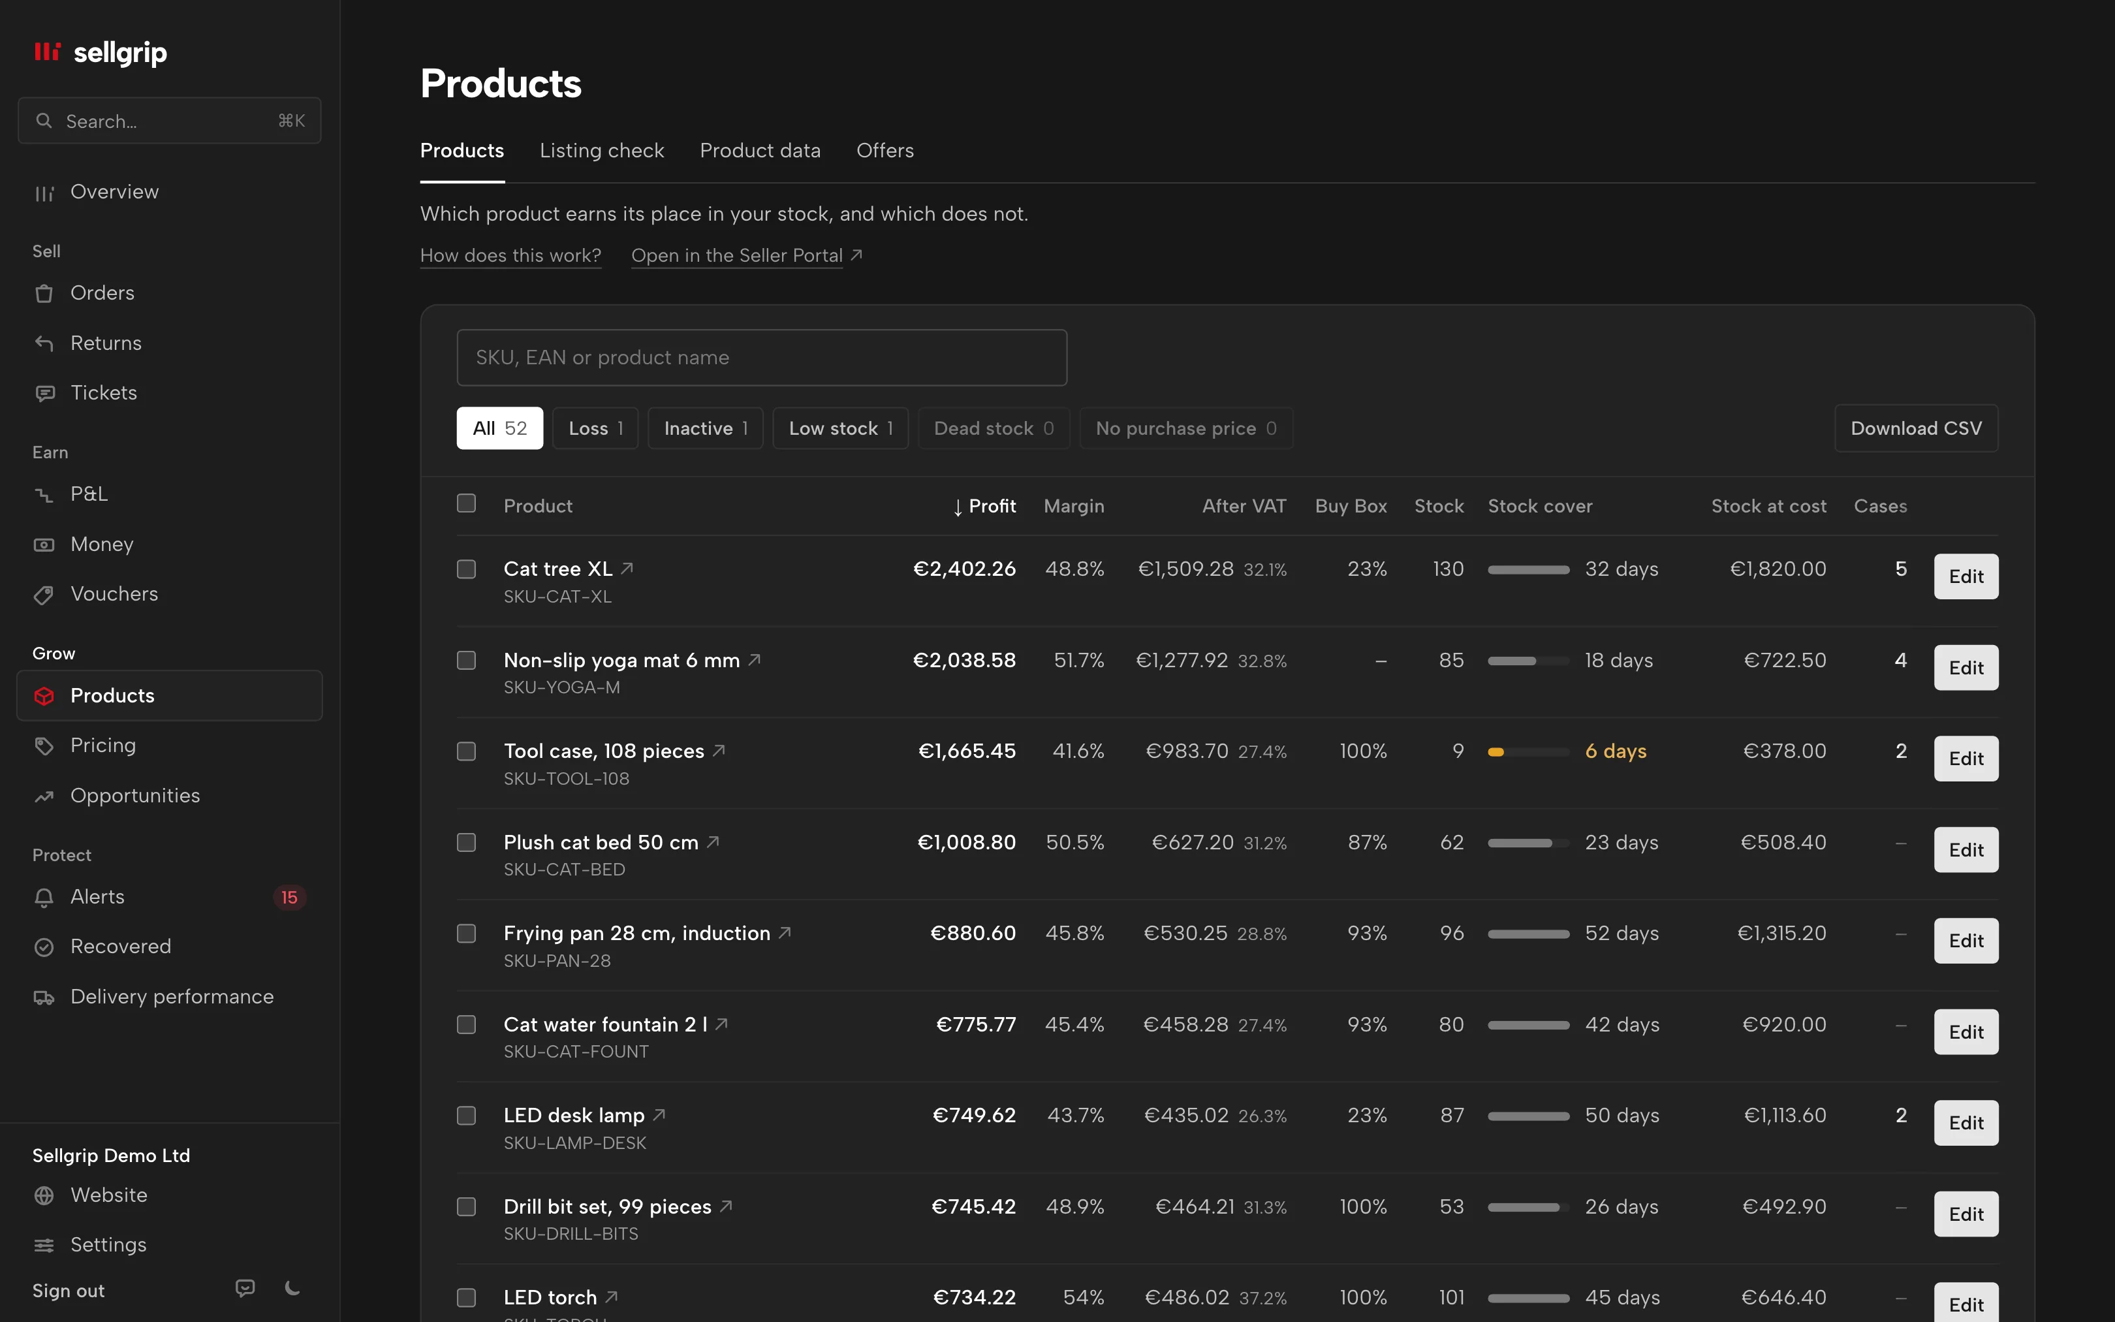Open LED desk lamp external link arrow

[659, 1115]
